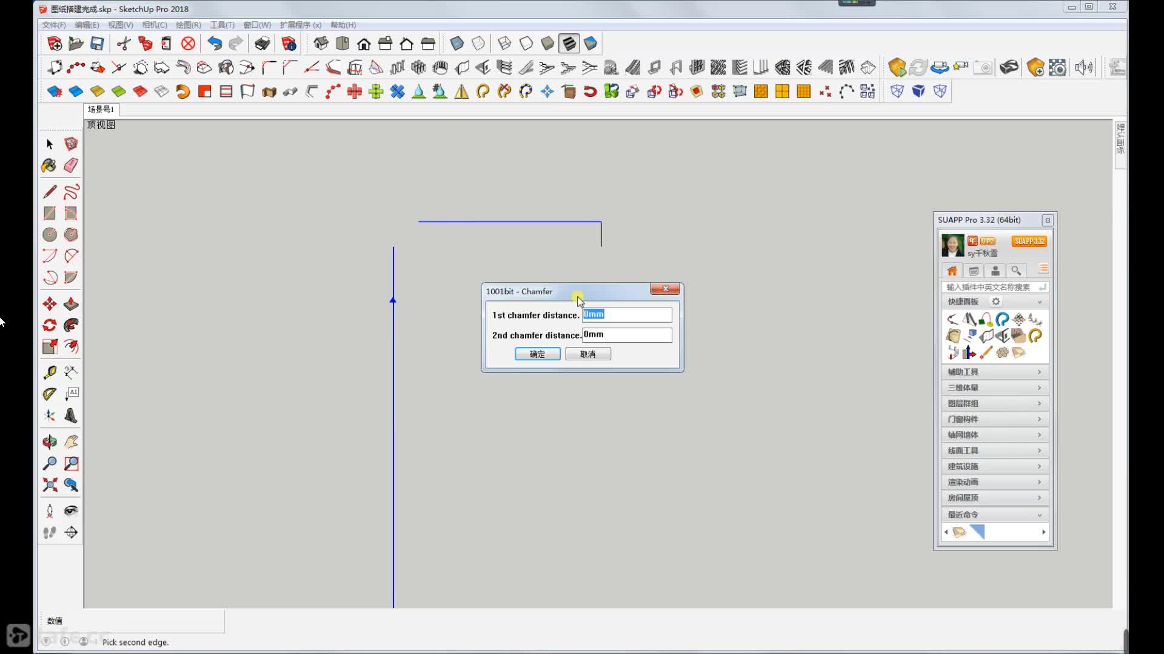This screenshot has width=1164, height=654.
Task: Expand 轴网墙体 category in SUAPP
Action: pyautogui.click(x=994, y=435)
